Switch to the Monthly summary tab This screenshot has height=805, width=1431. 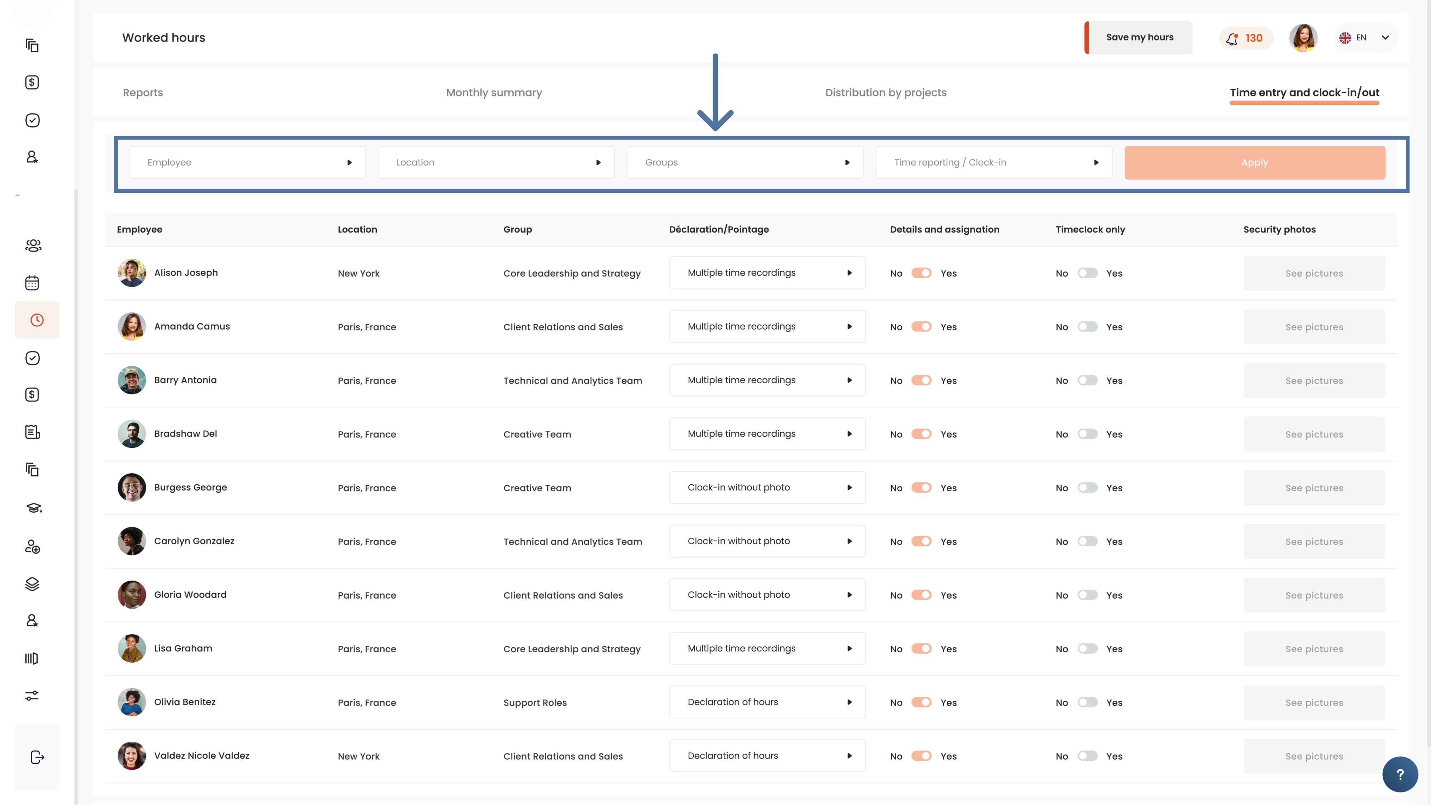pos(494,93)
